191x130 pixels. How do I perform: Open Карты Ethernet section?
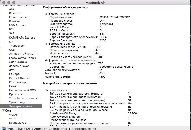19,78
